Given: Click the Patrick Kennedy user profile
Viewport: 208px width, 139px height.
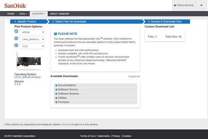Looking at the screenshot, I should (185, 6).
